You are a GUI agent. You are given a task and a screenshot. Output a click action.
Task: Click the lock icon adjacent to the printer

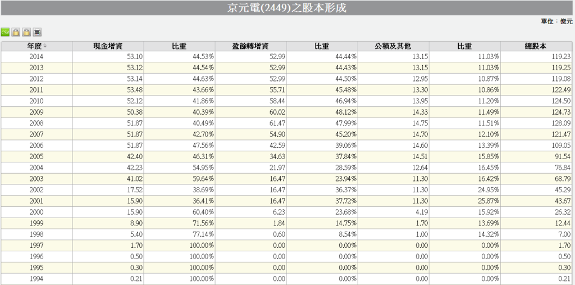click(26, 32)
